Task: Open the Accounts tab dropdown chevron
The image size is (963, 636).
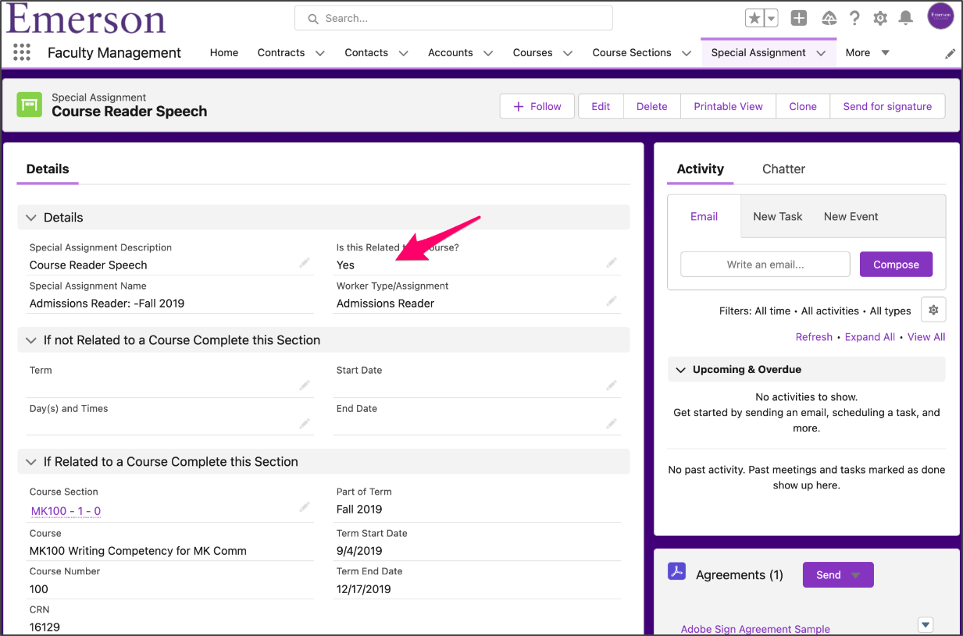Action: click(x=488, y=53)
